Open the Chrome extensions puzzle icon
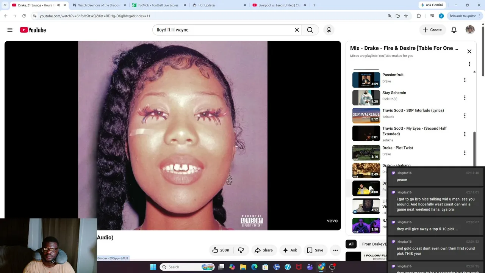Viewport: 485px width, 273px height. click(x=419, y=16)
